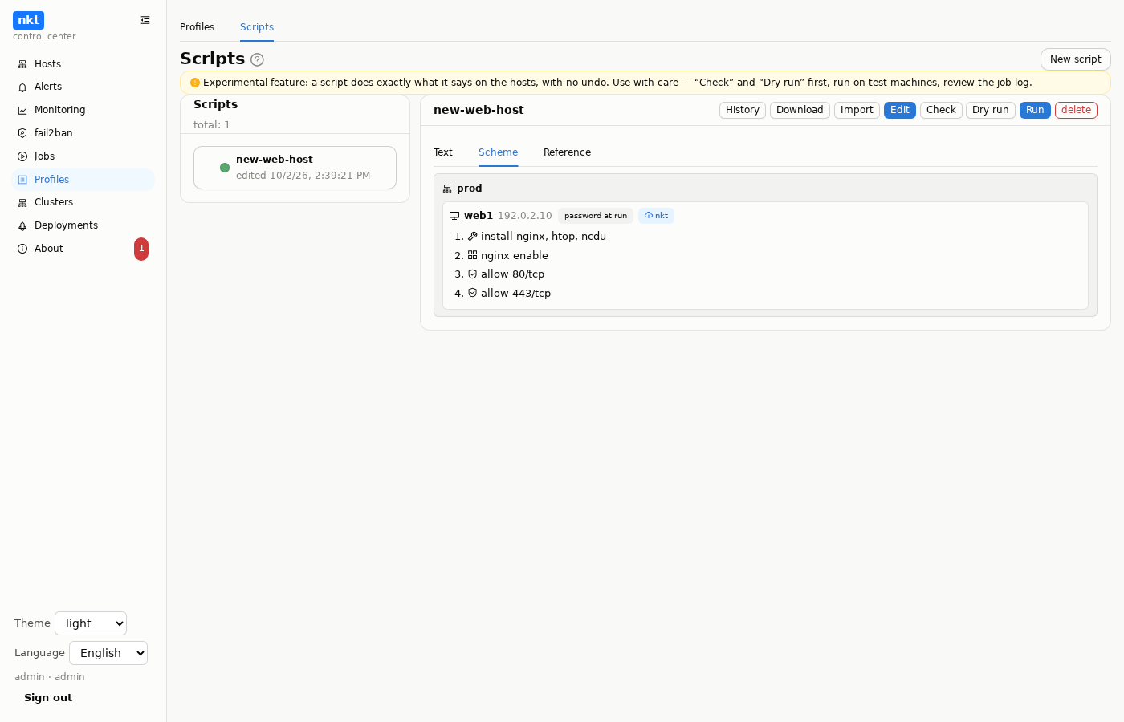This screenshot has width=1124, height=722.
Task: Select the Scheme tab
Action: (x=499, y=152)
